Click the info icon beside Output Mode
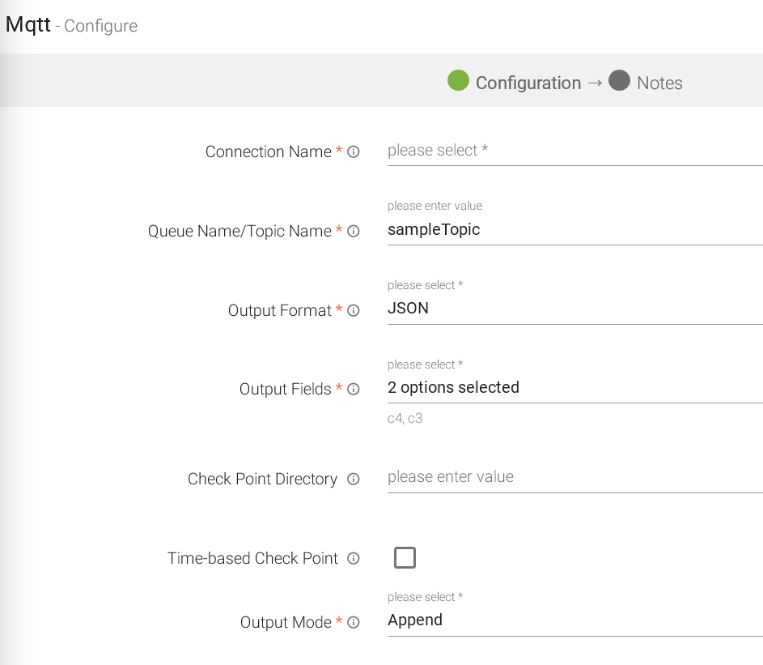 [x=354, y=623]
